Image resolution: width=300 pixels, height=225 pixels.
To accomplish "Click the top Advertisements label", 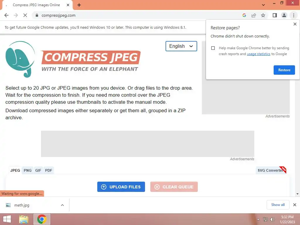I will [277, 116].
